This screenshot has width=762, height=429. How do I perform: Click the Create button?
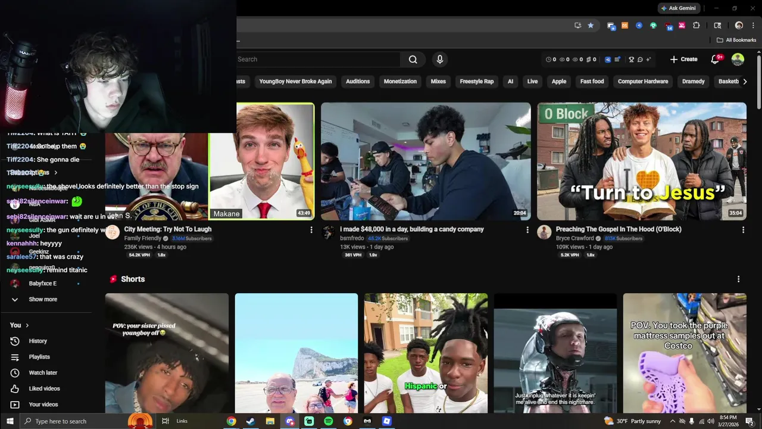coord(683,59)
